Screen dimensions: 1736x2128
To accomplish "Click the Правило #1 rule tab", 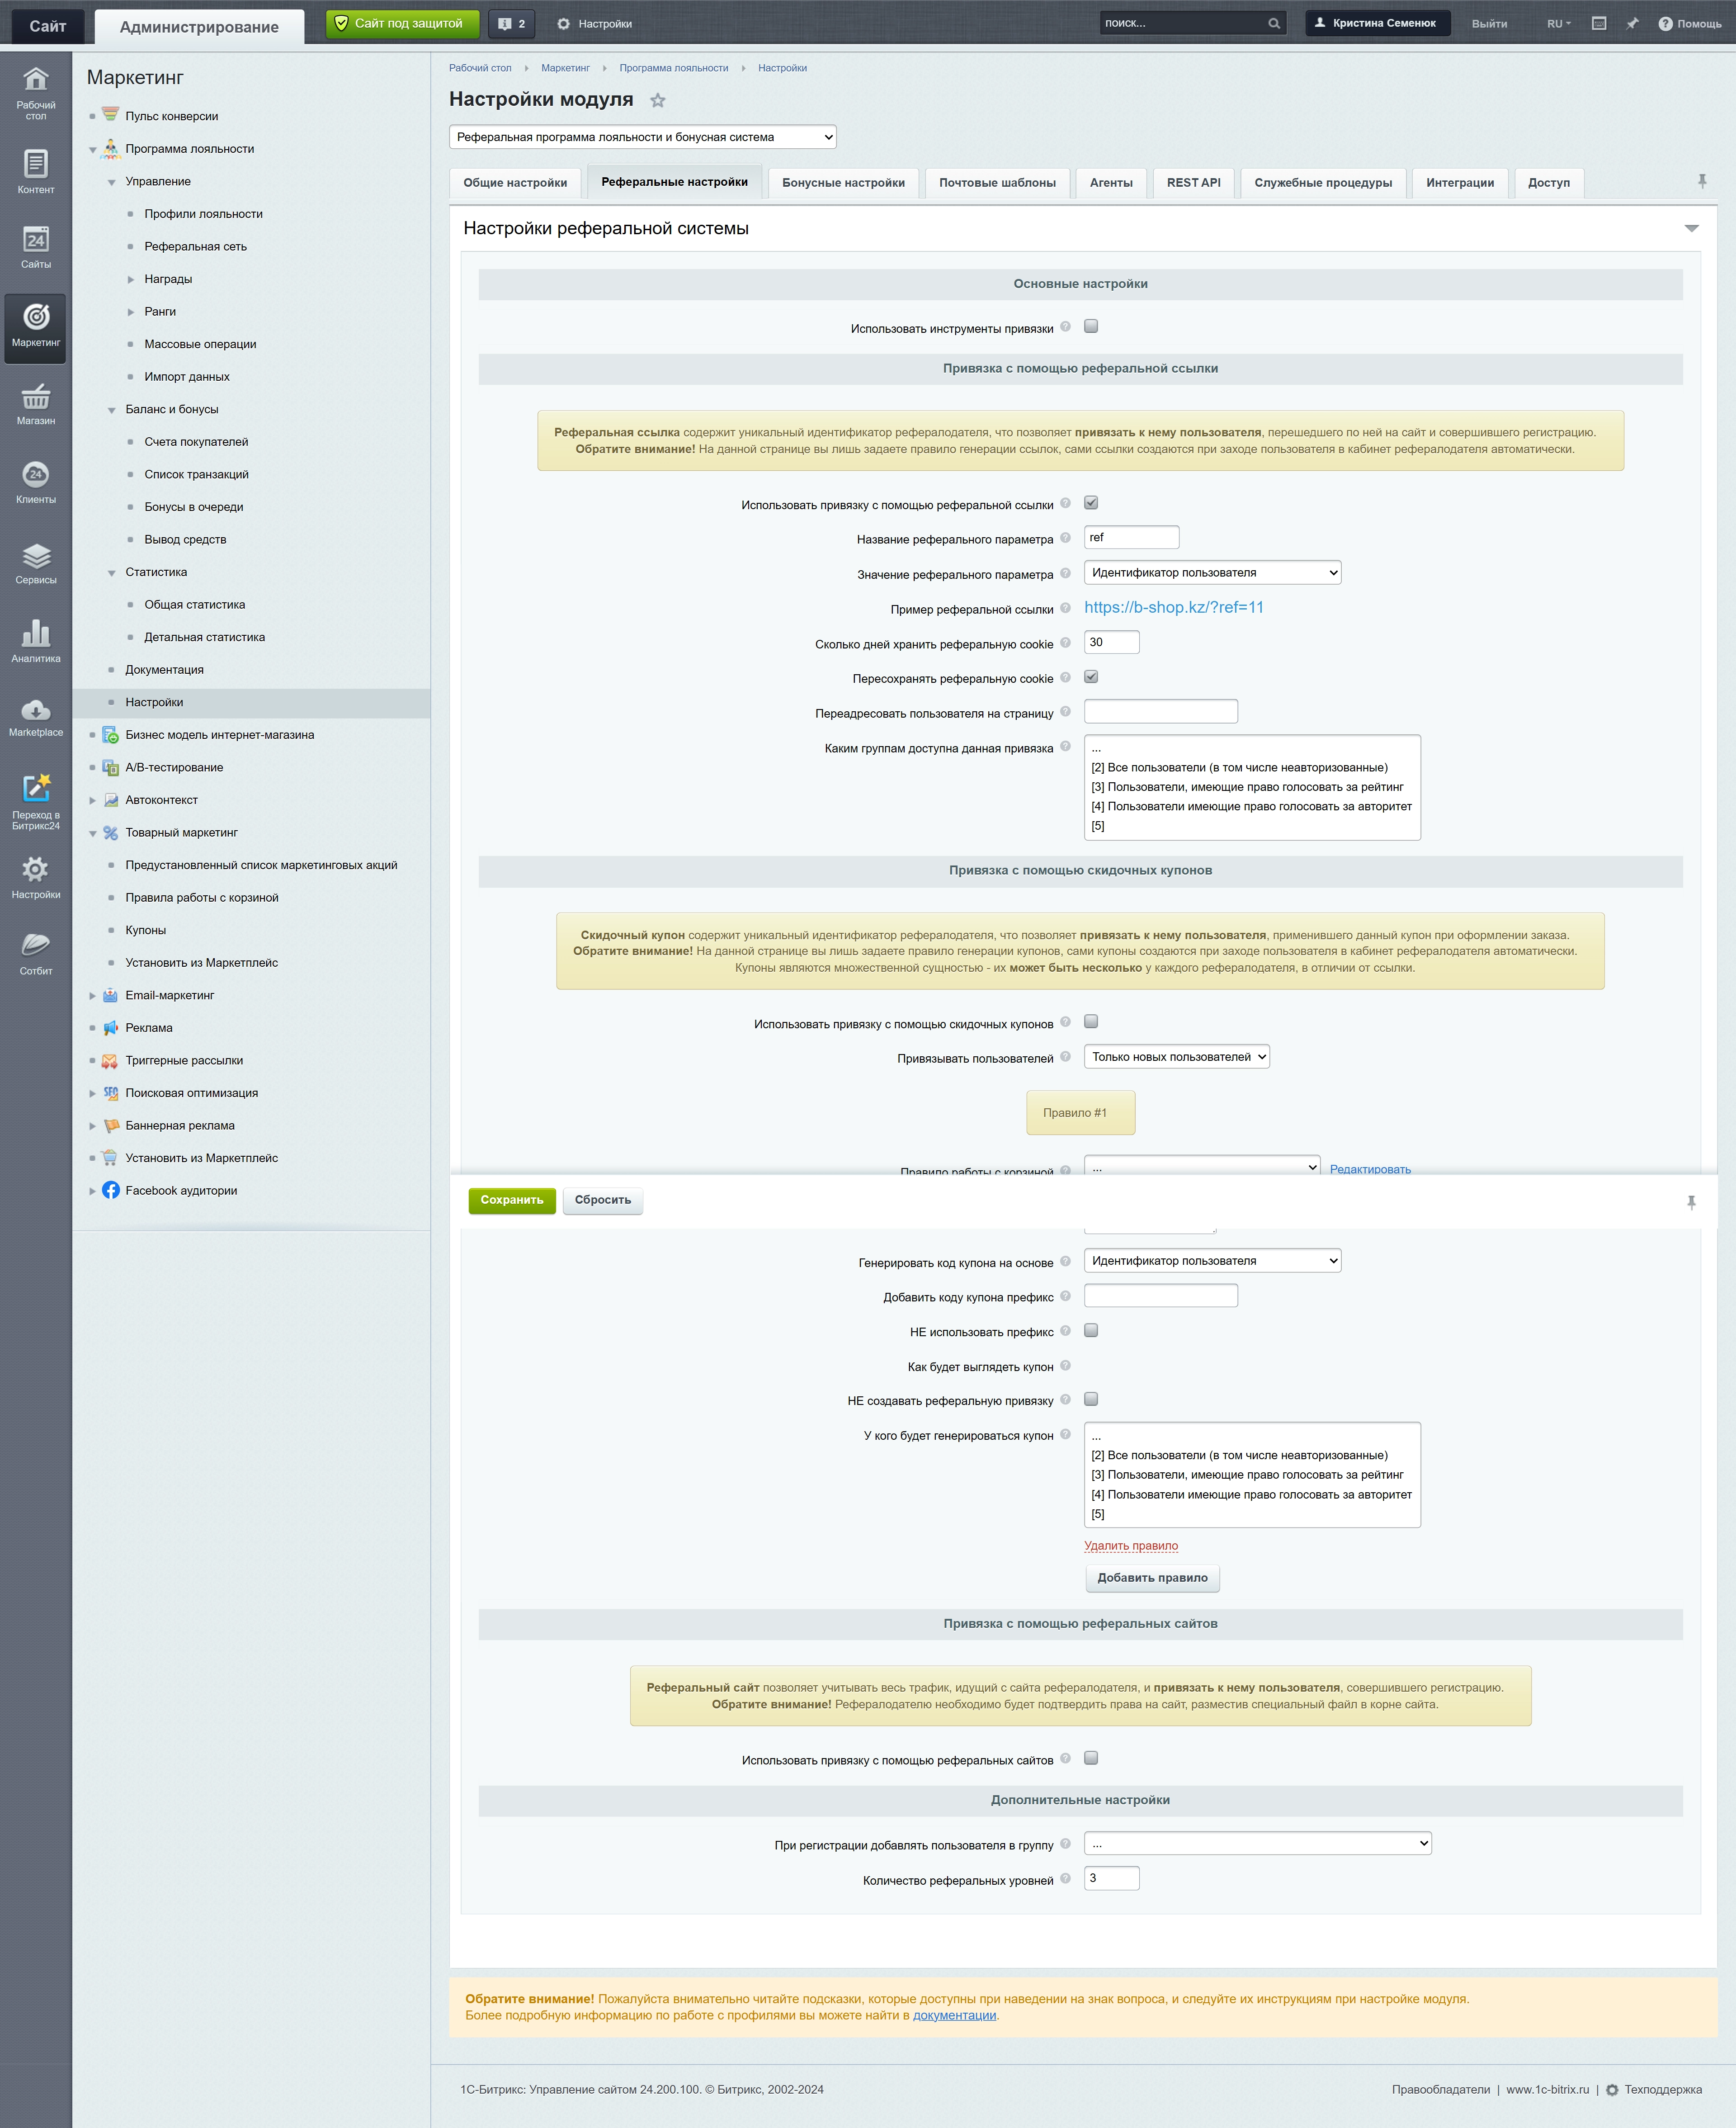I will pyautogui.click(x=1080, y=1113).
